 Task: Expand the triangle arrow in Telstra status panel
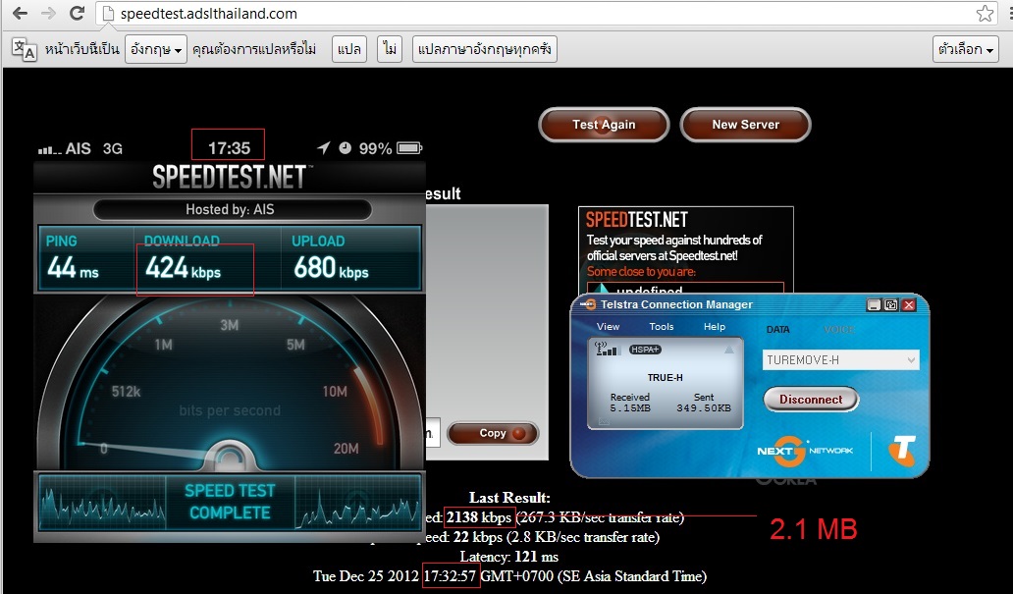(728, 350)
